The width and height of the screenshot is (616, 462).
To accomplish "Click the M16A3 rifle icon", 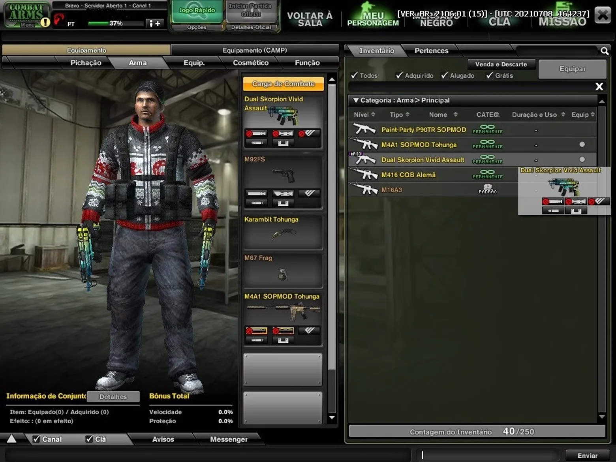I will click(x=364, y=189).
